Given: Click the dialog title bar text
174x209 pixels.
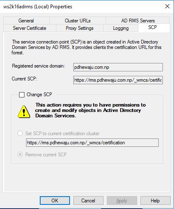Looking at the screenshot, I should click(38, 7).
